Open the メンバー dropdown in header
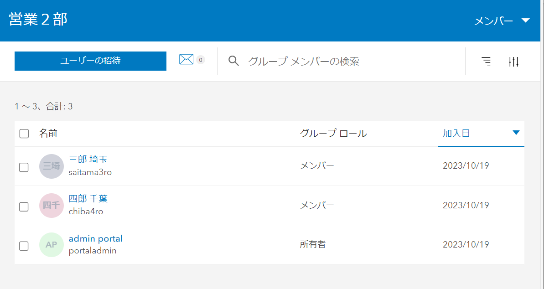The image size is (544, 289). coord(502,21)
